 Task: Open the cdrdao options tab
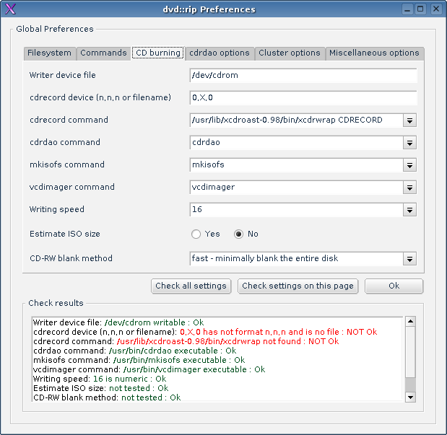click(220, 53)
